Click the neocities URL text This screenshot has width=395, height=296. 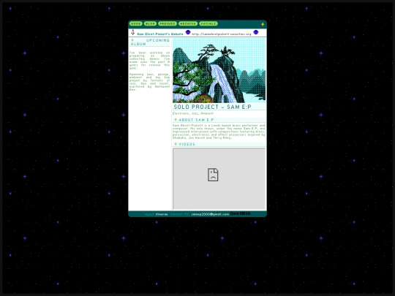(x=222, y=34)
